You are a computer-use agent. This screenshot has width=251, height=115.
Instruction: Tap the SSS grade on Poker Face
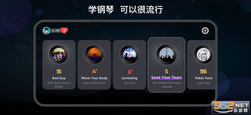click(203, 71)
